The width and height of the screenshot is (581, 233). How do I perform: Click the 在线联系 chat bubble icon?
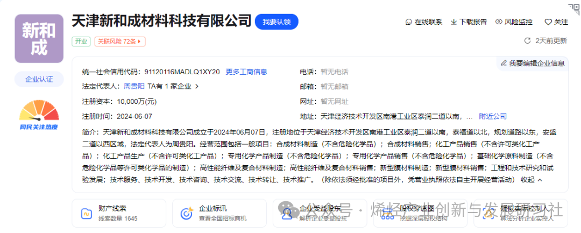(408, 22)
